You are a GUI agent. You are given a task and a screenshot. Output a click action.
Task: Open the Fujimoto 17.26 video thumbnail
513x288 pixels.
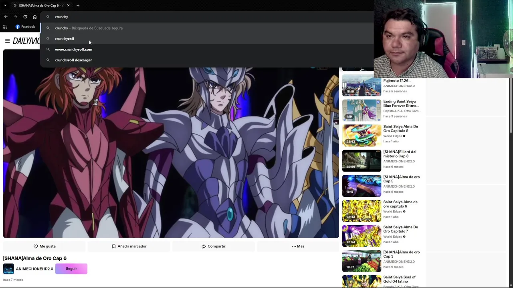[x=362, y=85]
